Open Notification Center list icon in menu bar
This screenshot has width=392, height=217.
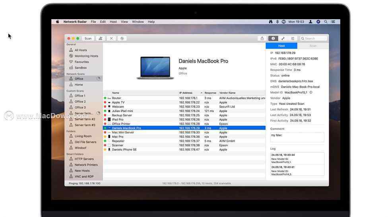coord(333,22)
